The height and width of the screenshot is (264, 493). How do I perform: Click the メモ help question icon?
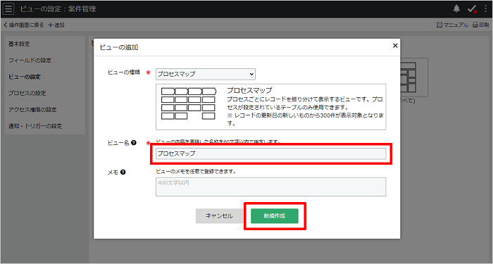pos(123,172)
